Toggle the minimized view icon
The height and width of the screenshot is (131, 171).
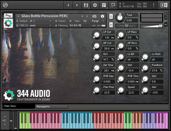pyautogui.click(x=113, y=5)
